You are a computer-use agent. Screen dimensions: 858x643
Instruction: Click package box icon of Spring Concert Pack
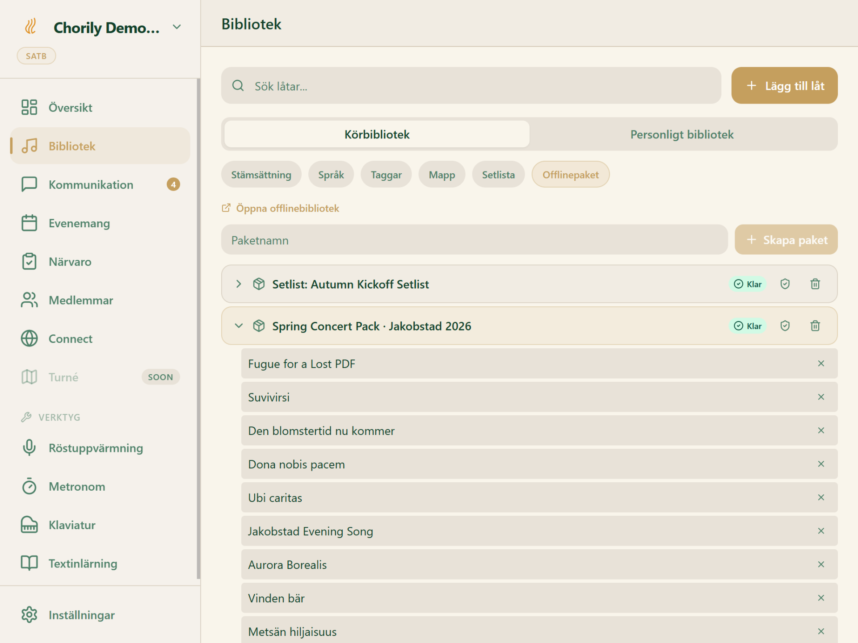pos(259,326)
